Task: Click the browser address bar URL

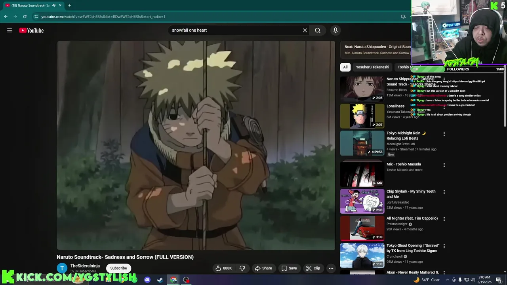Action: click(x=103, y=17)
